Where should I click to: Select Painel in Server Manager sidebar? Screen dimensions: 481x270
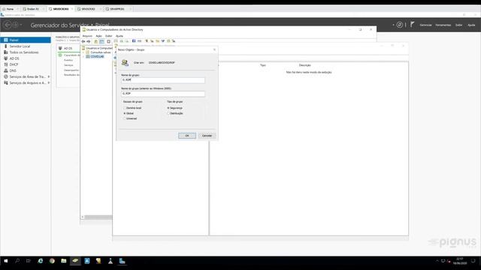click(26, 40)
